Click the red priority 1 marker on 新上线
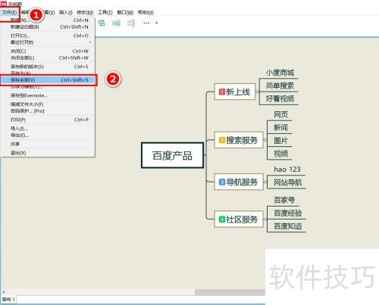379x305 pixels. pyautogui.click(x=222, y=92)
